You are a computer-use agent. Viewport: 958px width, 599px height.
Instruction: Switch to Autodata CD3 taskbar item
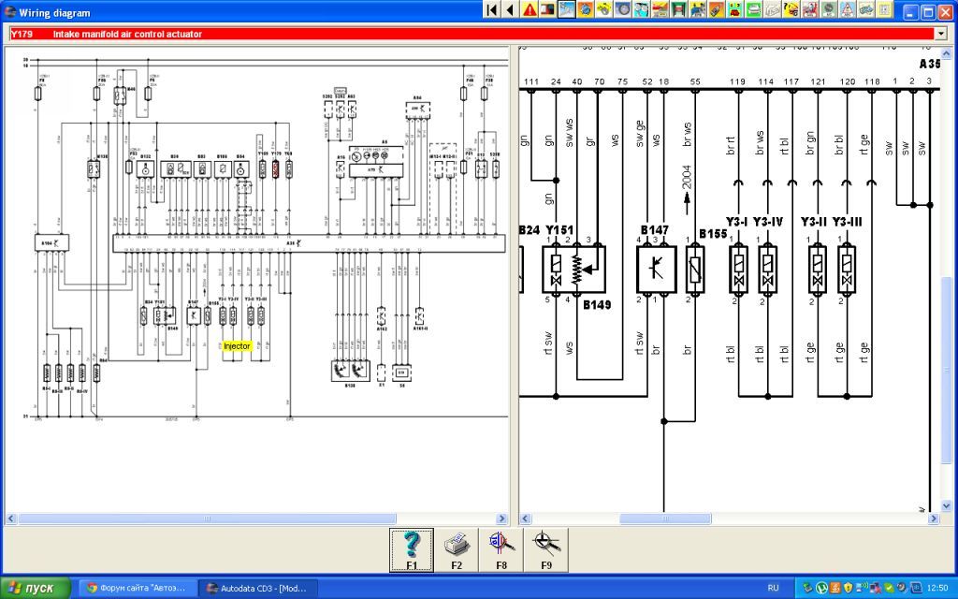tap(258, 588)
